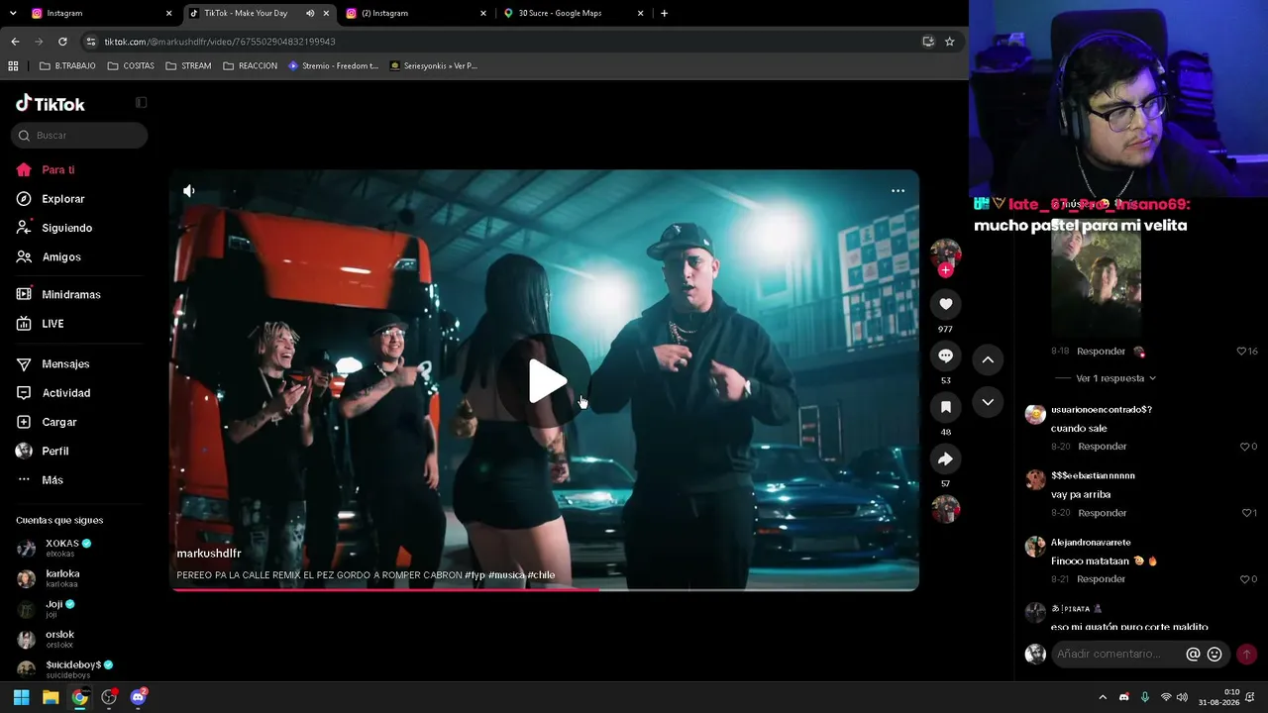Viewport: 1268px width, 713px height.
Task: Reply to Alejandronavarrete's comment
Action: [1102, 579]
